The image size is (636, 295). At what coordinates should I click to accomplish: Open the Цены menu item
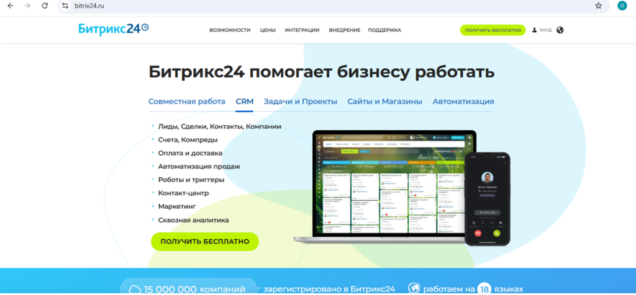tap(268, 30)
